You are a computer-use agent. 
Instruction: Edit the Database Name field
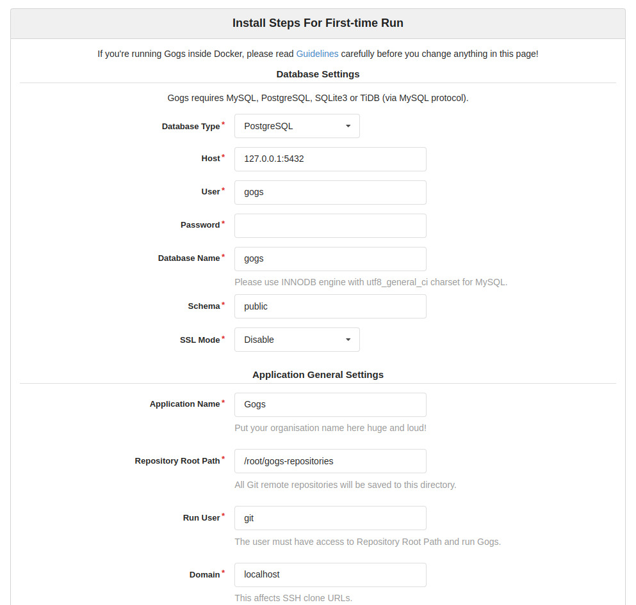[330, 259]
